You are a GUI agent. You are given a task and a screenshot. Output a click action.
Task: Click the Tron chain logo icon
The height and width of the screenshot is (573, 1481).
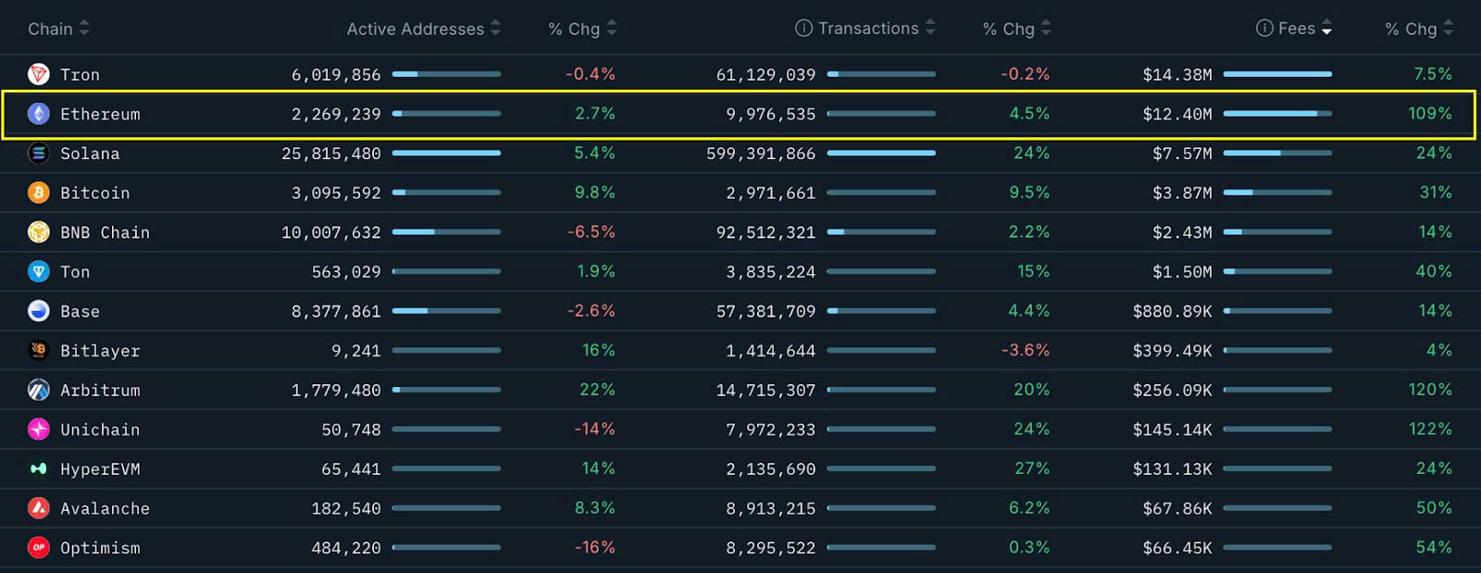point(38,74)
